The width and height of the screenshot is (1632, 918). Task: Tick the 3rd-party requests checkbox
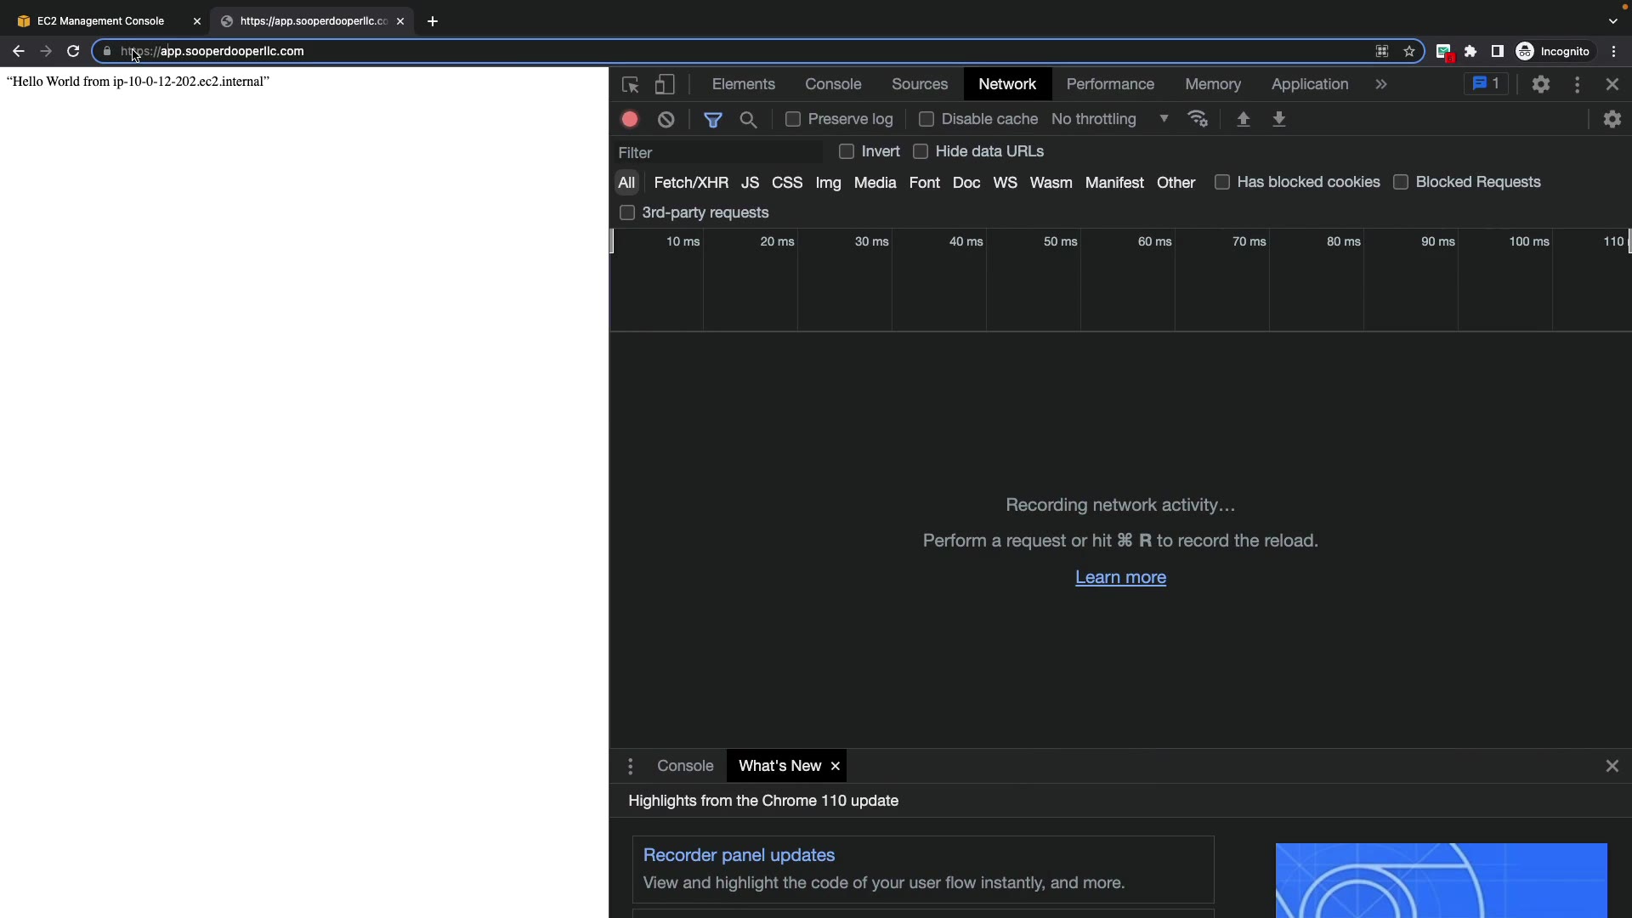pyautogui.click(x=627, y=212)
